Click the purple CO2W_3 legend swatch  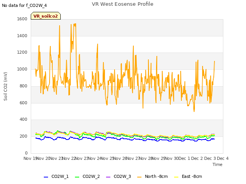point(108,177)
